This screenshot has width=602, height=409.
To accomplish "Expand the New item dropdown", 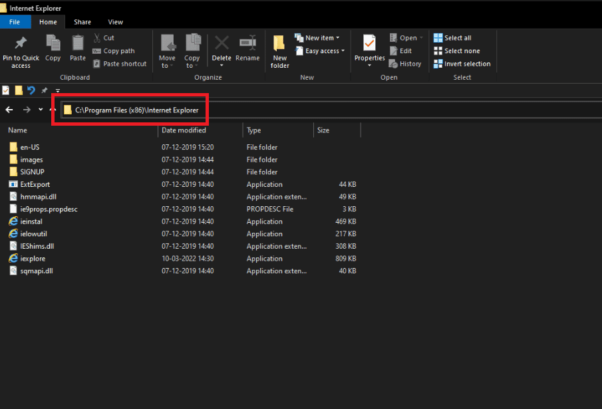I will point(322,38).
